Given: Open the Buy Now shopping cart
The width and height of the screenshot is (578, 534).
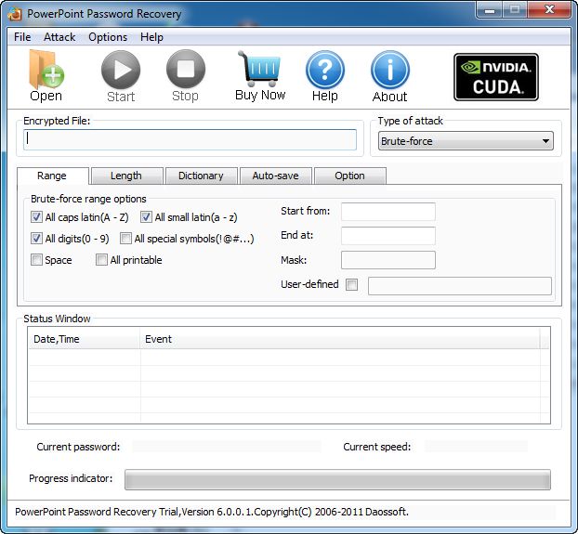Looking at the screenshot, I should [259, 69].
